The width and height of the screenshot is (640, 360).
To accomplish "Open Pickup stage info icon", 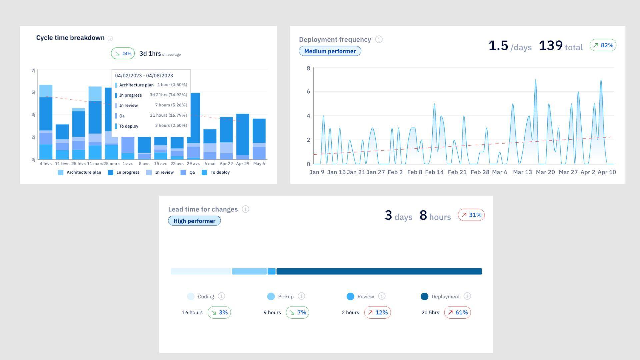I will coord(301,296).
